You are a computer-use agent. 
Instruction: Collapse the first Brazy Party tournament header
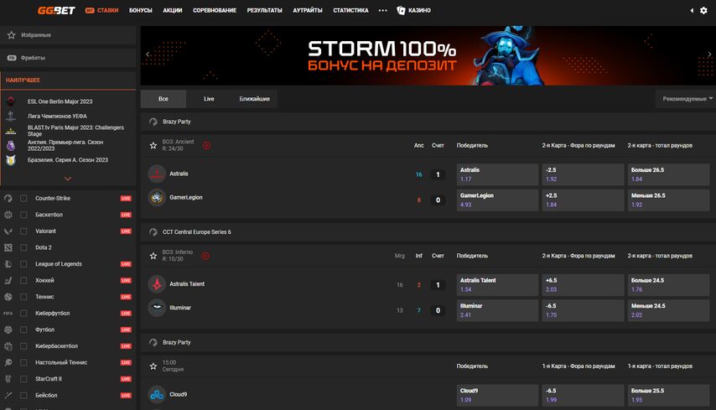428,122
